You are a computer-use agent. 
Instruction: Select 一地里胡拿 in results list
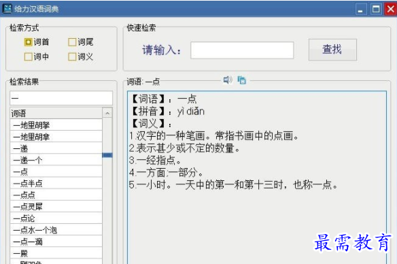point(56,137)
